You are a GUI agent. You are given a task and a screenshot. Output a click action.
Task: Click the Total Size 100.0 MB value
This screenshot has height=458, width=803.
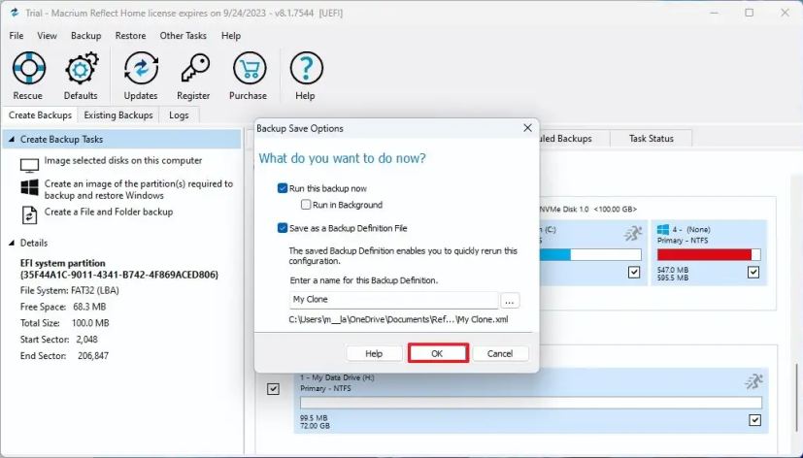90,323
